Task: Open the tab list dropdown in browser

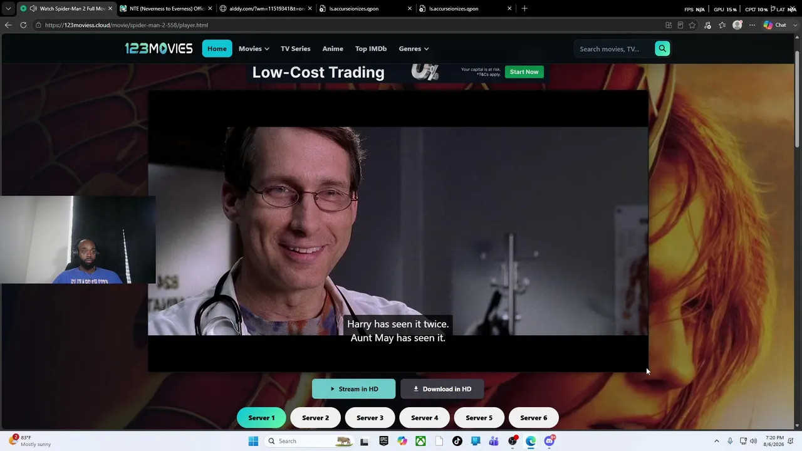Action: 8,9
